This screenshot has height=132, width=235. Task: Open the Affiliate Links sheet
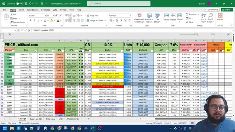click(x=73, y=119)
